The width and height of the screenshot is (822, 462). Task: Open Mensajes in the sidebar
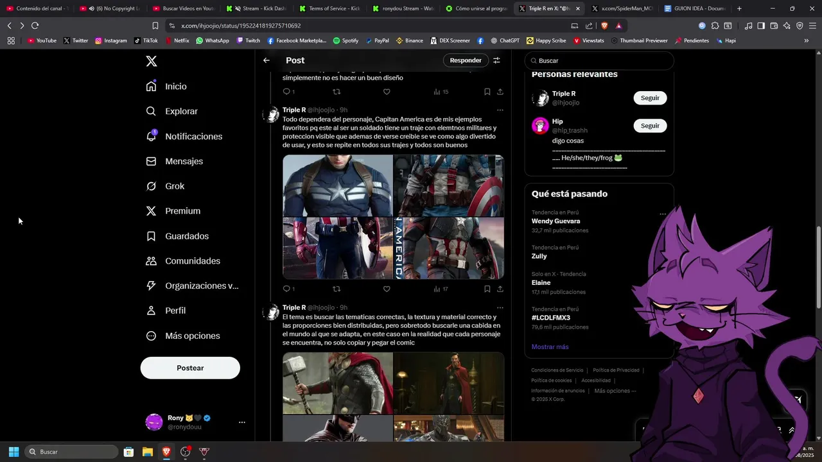point(175,161)
